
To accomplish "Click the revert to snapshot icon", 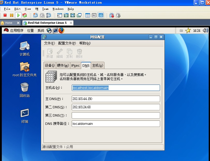I will pyautogui.click(x=42, y=15).
